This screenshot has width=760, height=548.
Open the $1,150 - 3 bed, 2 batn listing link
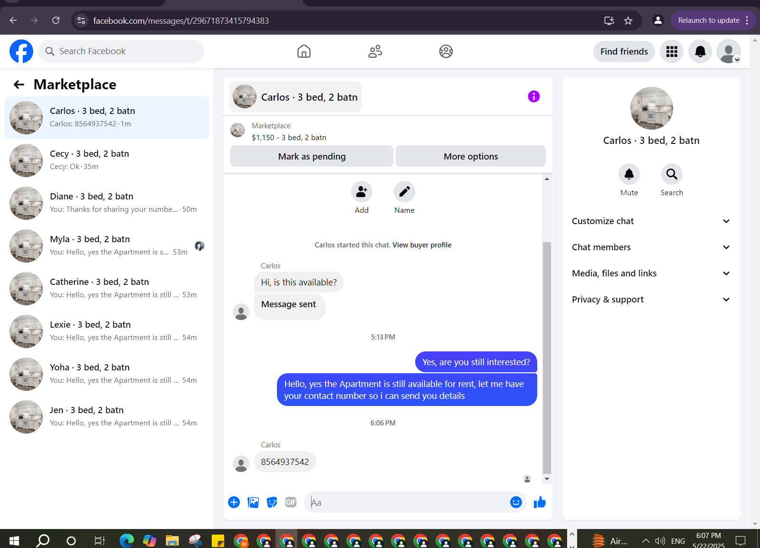(289, 138)
